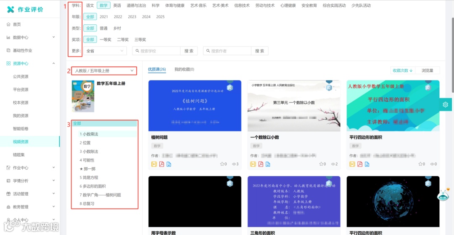Open video icon of 植树问题 card
This screenshot has width=454, height=235.
154,164
